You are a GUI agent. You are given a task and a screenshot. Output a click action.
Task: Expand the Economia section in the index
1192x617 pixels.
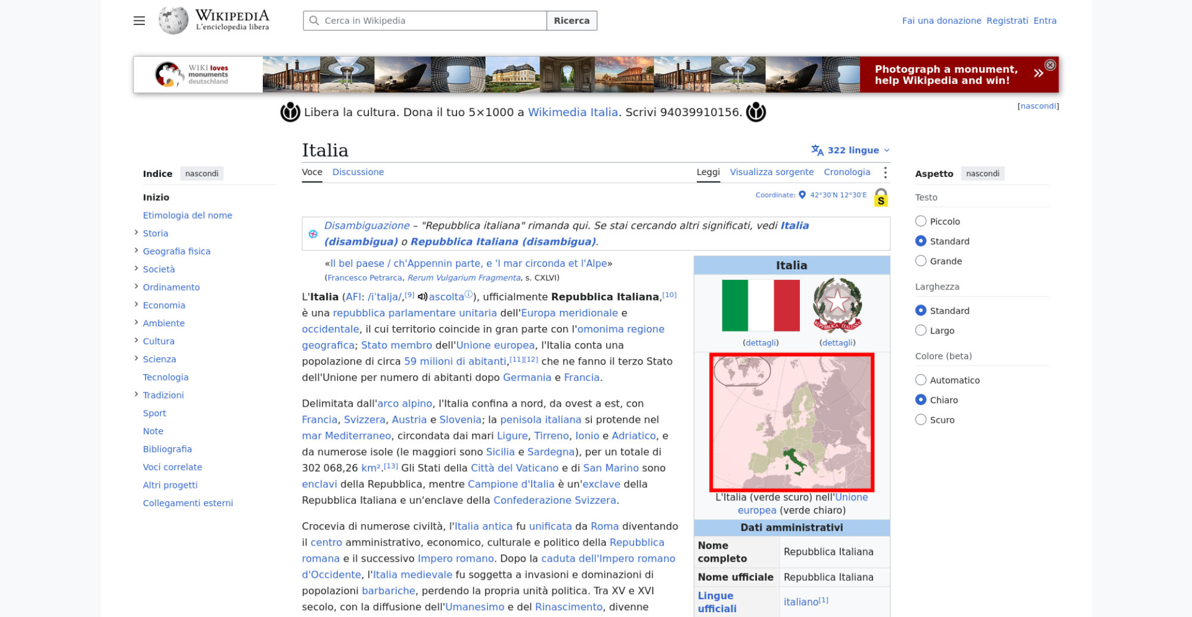pos(136,304)
